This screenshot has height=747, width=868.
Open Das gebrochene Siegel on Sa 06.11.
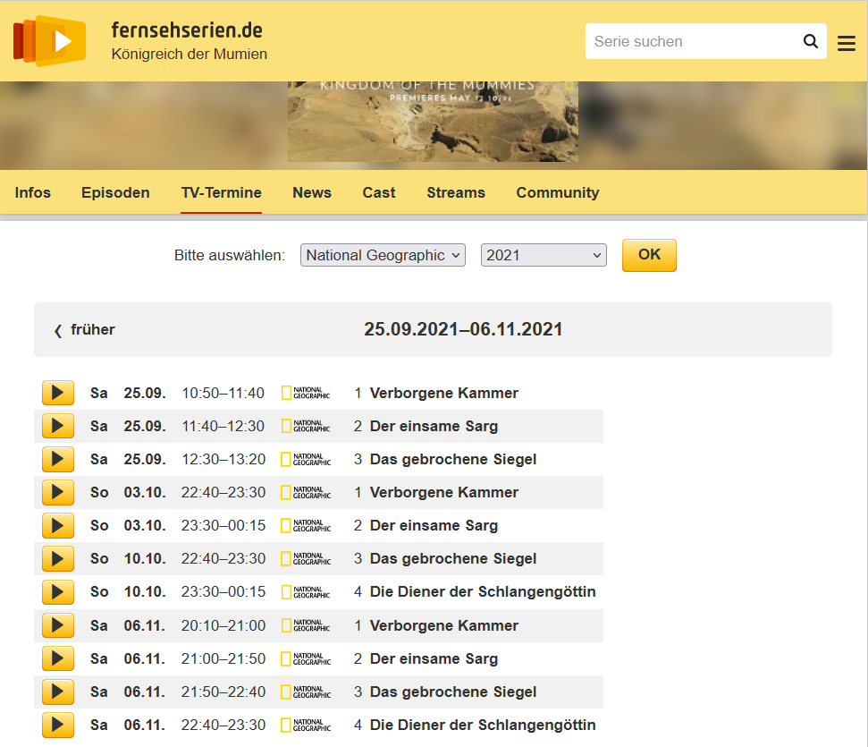click(453, 692)
